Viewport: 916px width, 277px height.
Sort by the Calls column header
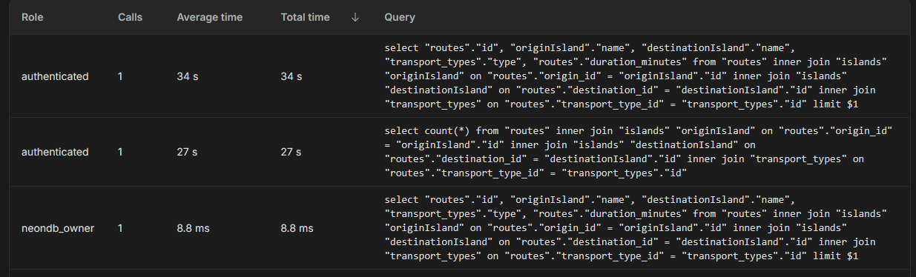[x=130, y=17]
